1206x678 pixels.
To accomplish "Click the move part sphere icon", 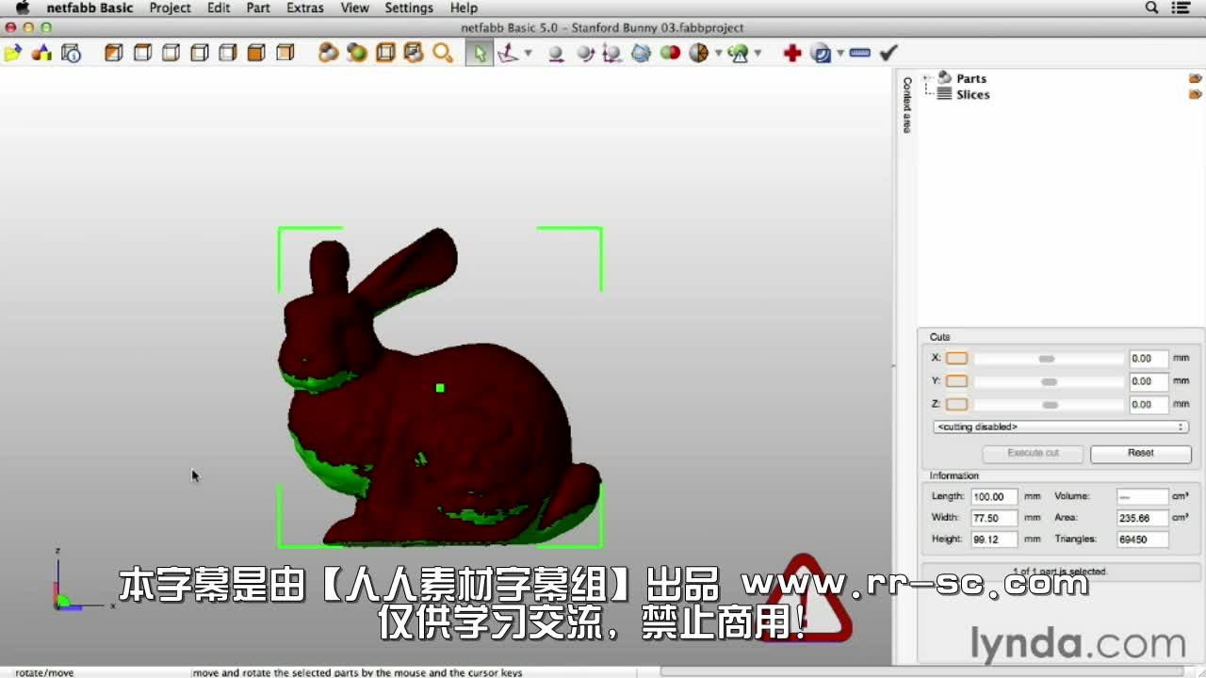I will point(557,54).
